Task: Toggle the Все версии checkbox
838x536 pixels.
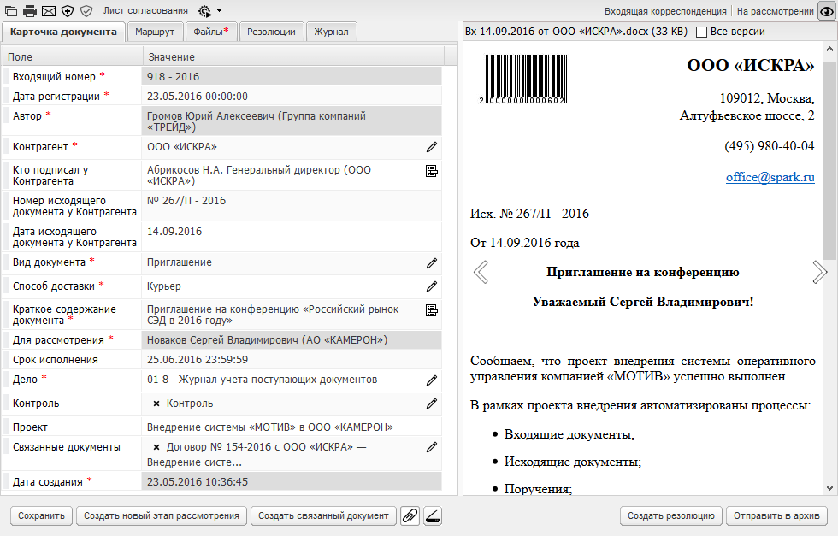Action: click(x=702, y=32)
